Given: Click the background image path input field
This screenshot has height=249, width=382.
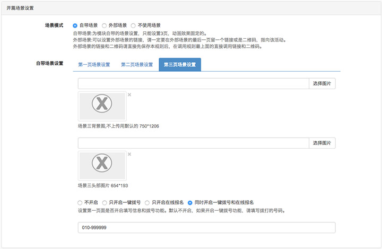Looking at the screenshot, I should pyautogui.click(x=194, y=84).
